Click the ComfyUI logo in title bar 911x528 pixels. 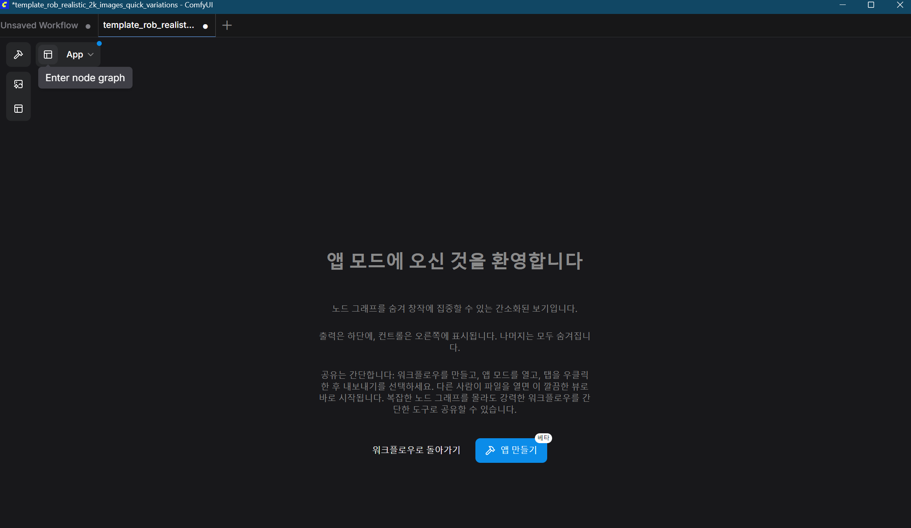[x=5, y=5]
